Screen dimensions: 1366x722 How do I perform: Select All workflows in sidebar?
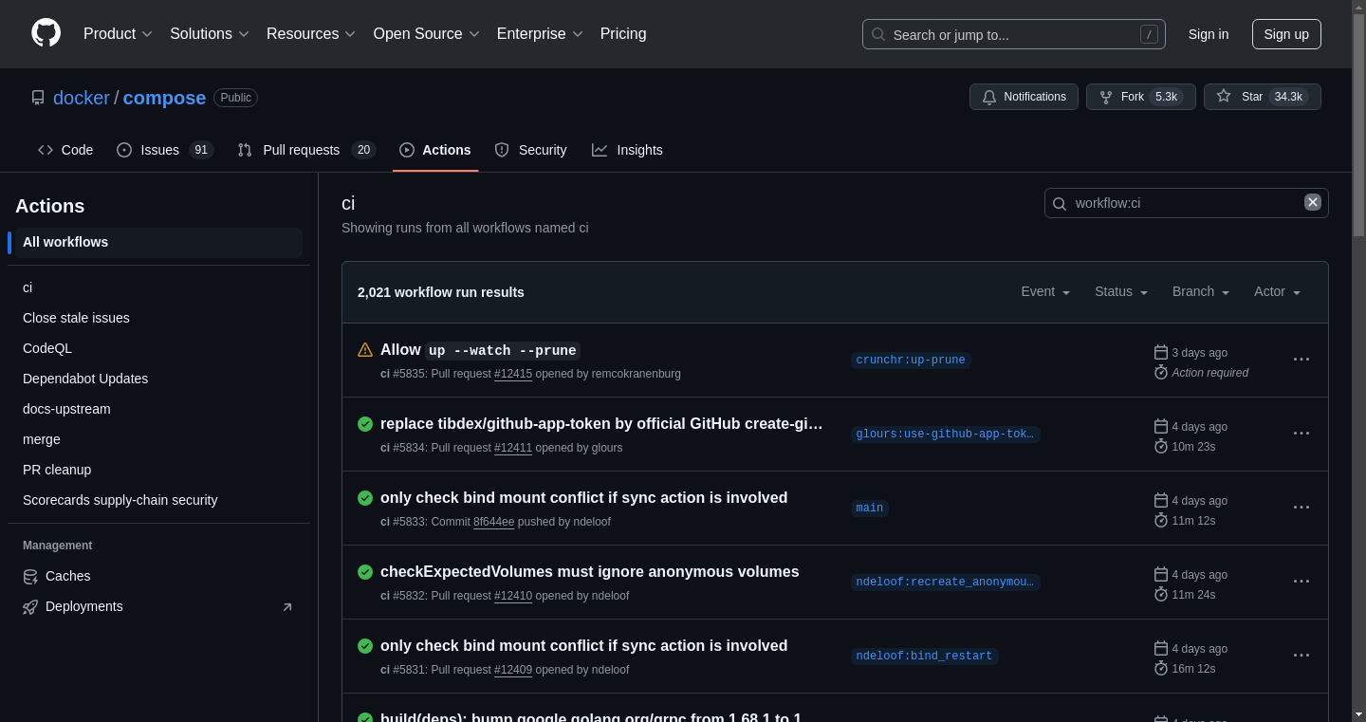[158, 242]
